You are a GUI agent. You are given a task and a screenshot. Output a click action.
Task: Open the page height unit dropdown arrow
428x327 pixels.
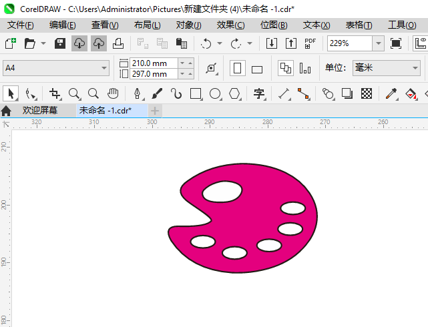point(182,73)
